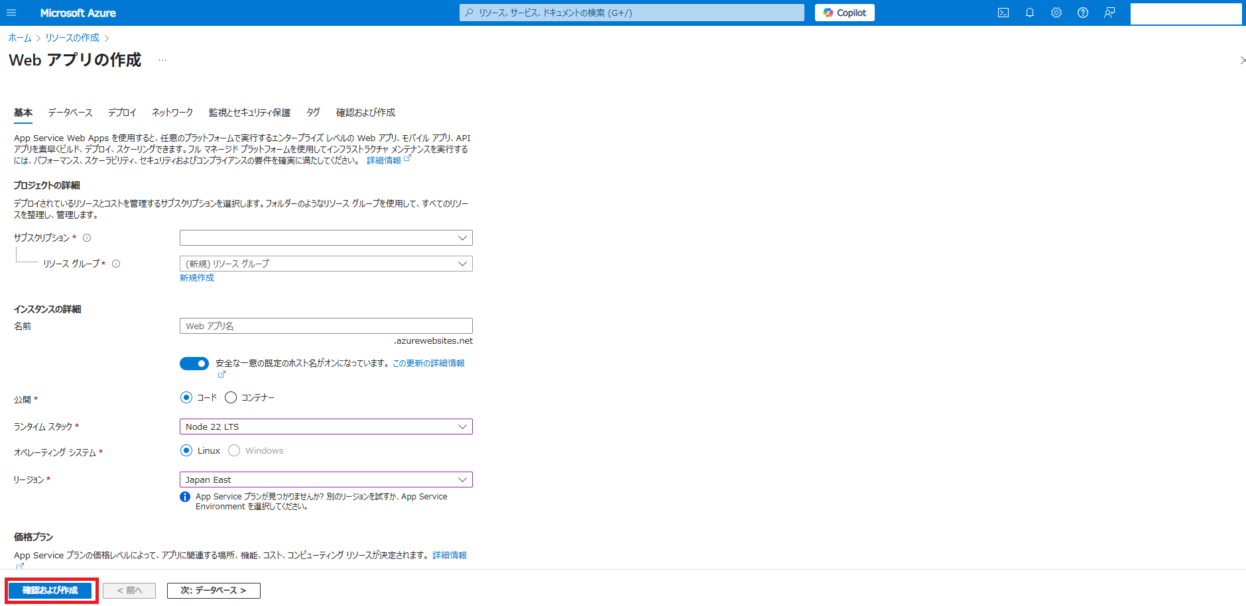Expand the Japan East region dropdown
The width and height of the screenshot is (1246, 606).
[x=326, y=480]
